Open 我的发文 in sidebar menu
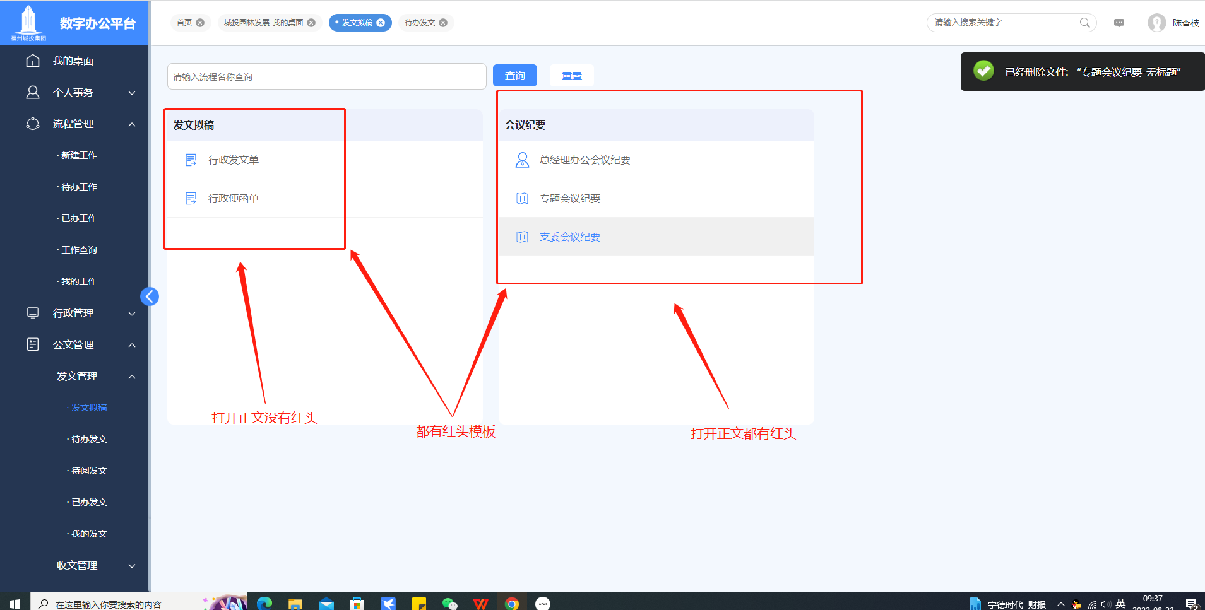The image size is (1205, 610). tap(89, 534)
